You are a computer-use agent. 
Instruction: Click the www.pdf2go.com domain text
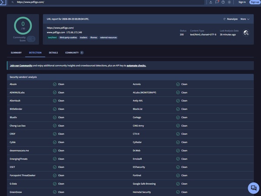point(56,32)
